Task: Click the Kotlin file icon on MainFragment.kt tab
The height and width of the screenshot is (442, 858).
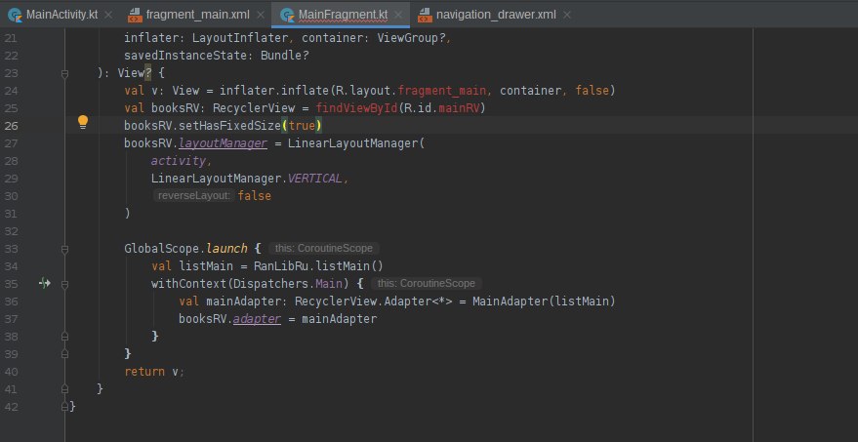Action: point(287,15)
